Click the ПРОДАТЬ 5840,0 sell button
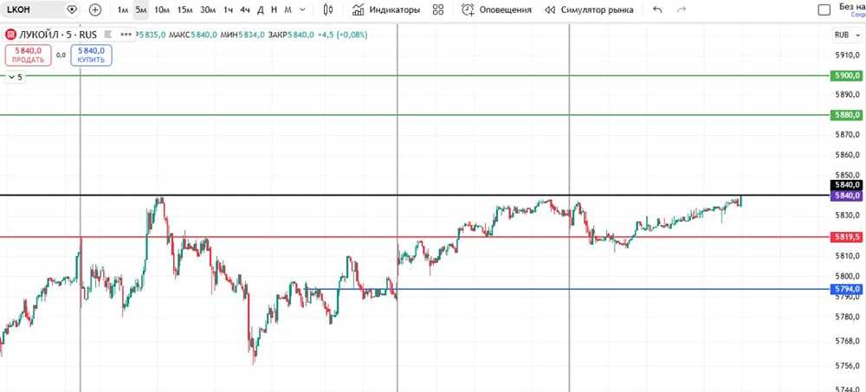The image size is (866, 392). [x=29, y=55]
